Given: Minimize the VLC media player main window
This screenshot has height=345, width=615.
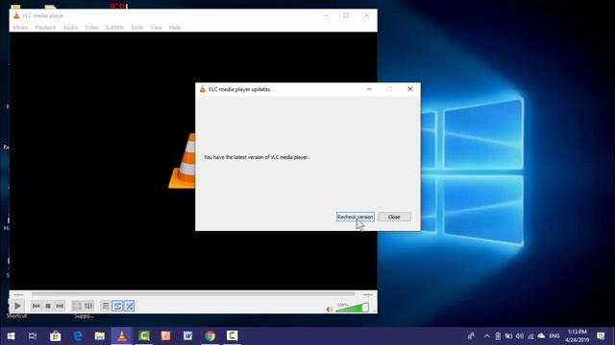Looking at the screenshot, I should [326, 15].
